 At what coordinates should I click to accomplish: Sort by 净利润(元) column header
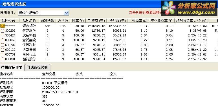click(x=117, y=21)
